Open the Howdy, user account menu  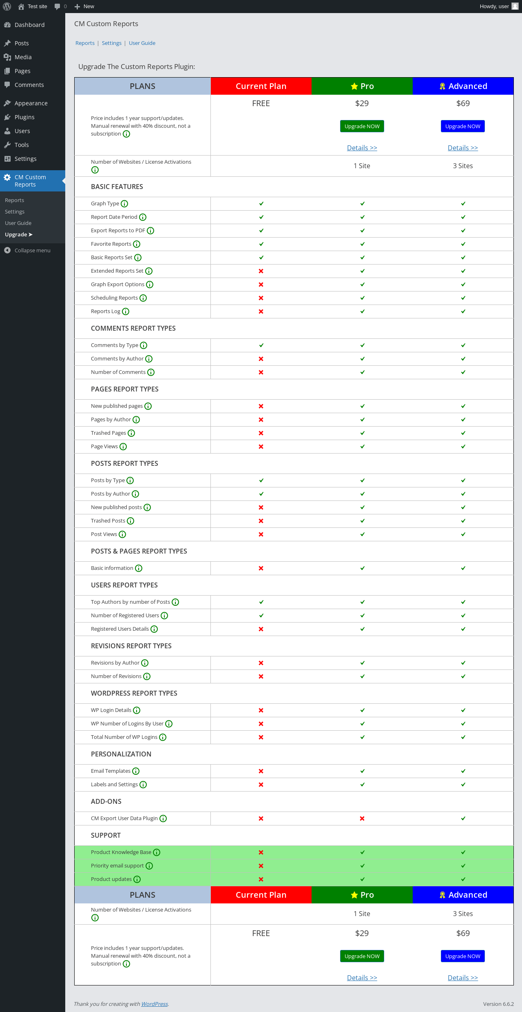pyautogui.click(x=494, y=7)
